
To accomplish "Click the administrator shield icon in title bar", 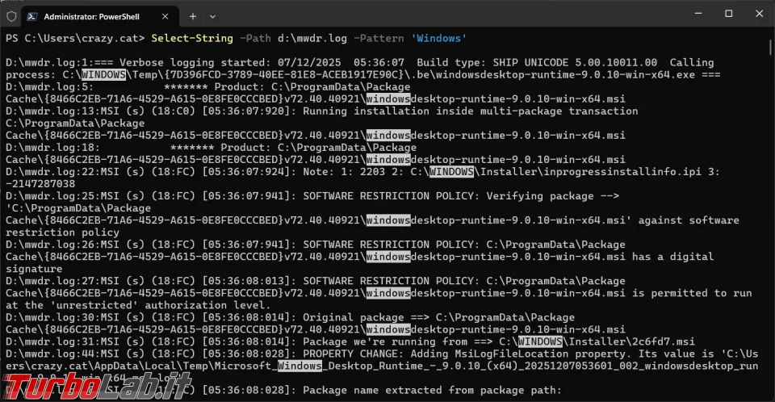I will coord(11,15).
